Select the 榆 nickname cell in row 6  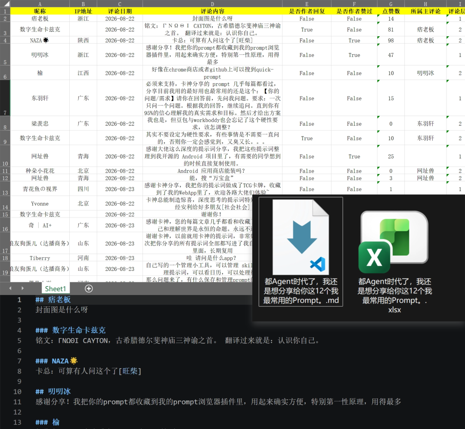pos(40,73)
